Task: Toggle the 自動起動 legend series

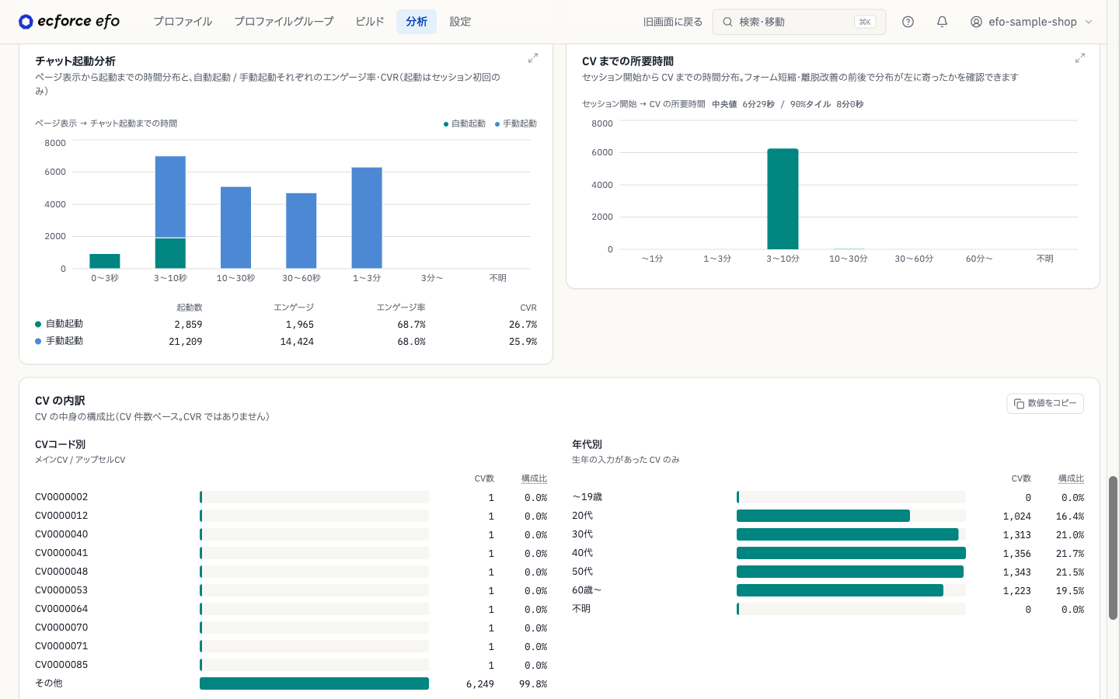Action: (465, 123)
